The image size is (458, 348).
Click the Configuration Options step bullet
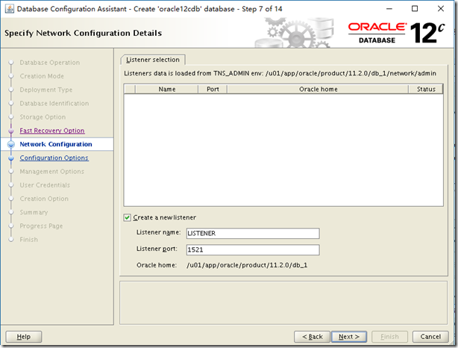point(11,158)
